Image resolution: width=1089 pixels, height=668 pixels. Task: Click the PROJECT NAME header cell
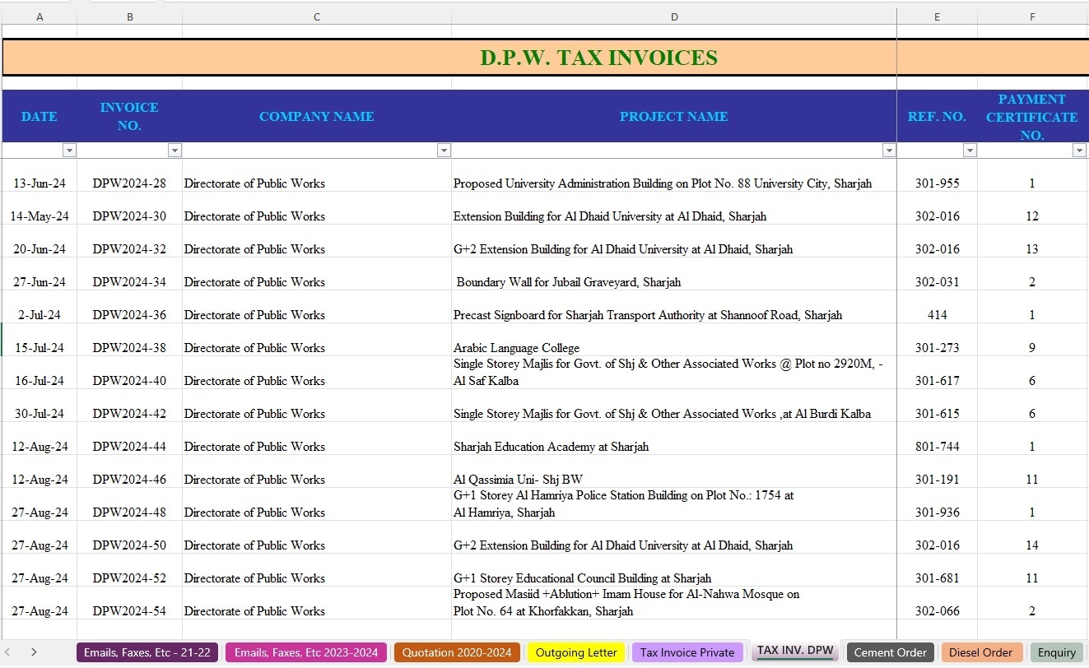tap(674, 116)
